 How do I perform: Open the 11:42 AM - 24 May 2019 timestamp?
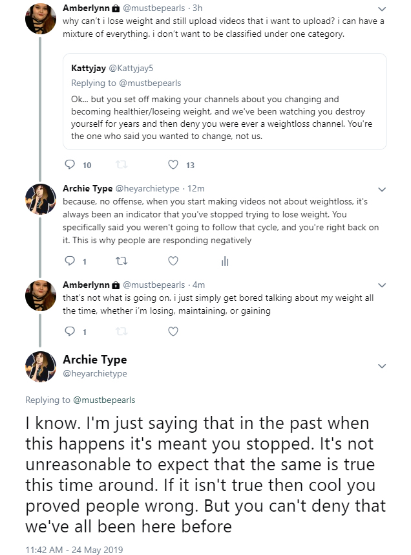click(x=74, y=550)
